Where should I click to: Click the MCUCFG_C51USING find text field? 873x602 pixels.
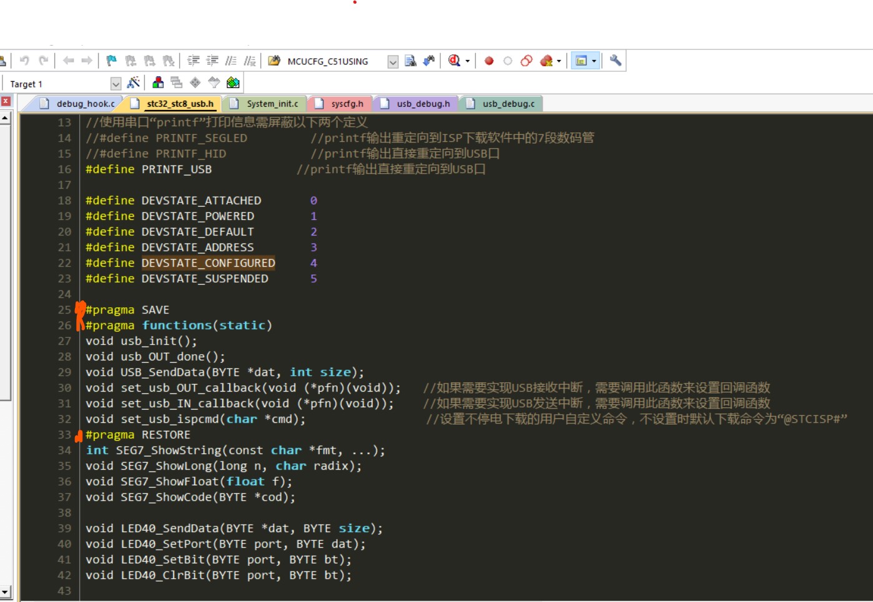pyautogui.click(x=335, y=61)
